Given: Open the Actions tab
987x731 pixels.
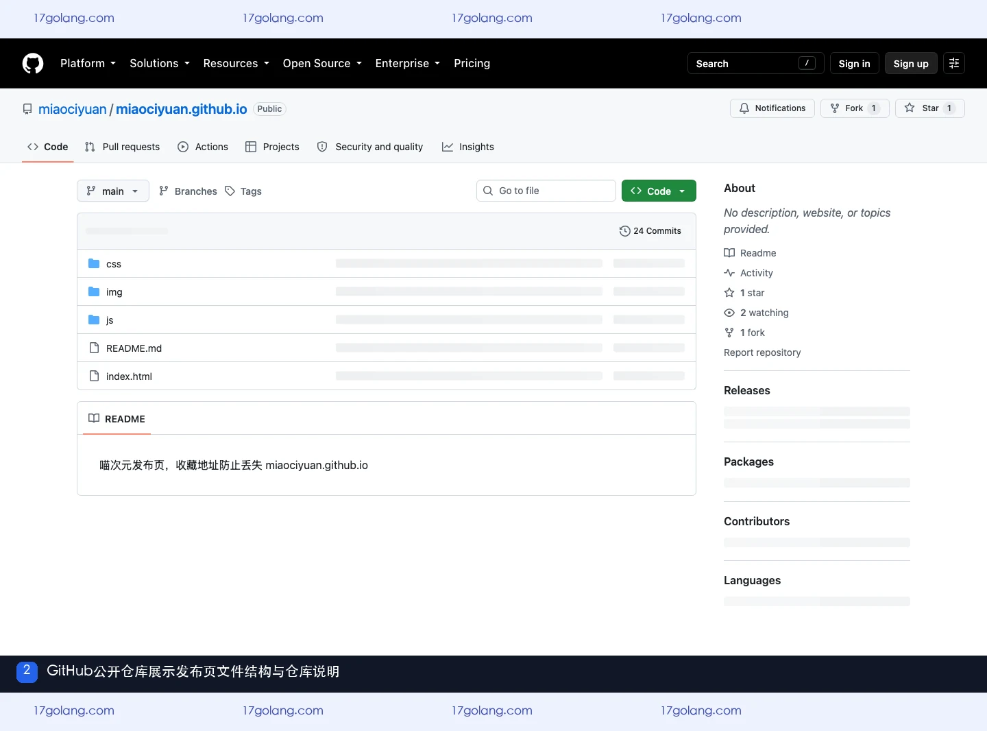Looking at the screenshot, I should 203,147.
